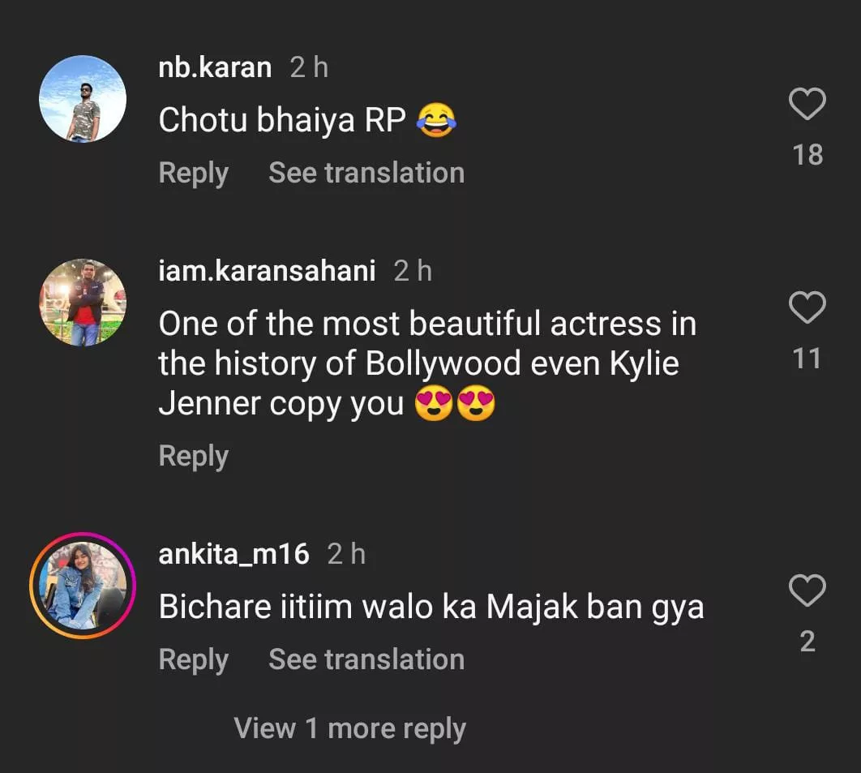
Task: See translation of "Bichare iitiim walo" comment
Action: [366, 659]
